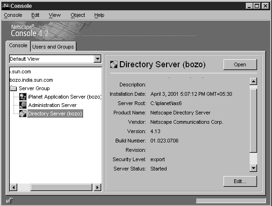Select the .sun.com tree node
The width and height of the screenshot is (272, 206).
click(x=21, y=72)
